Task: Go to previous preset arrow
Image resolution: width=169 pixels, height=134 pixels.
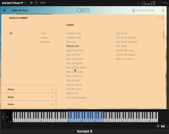Action: (x=8, y=10)
